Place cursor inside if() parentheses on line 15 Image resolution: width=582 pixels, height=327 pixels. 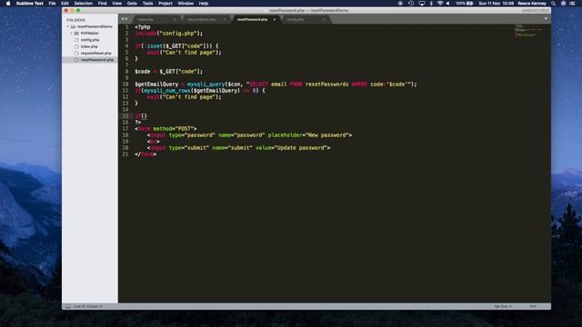(x=144, y=116)
